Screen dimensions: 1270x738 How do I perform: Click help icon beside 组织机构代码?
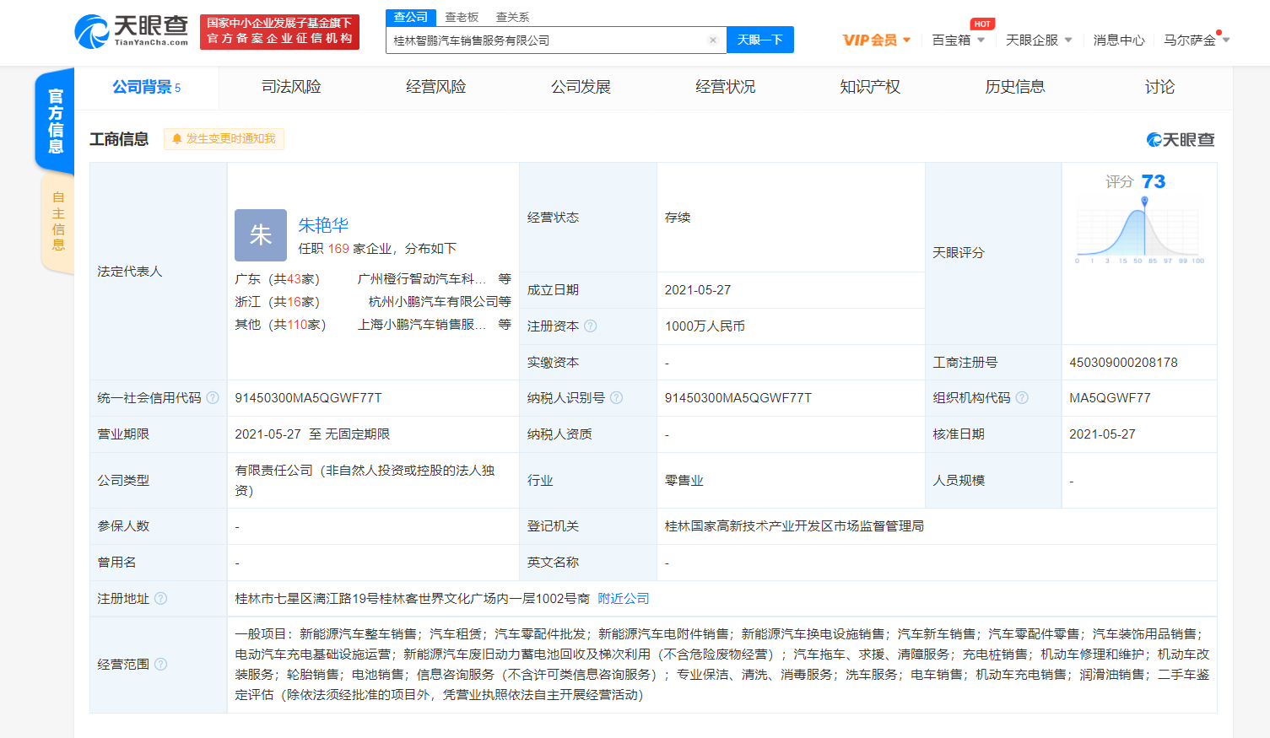1022,398
